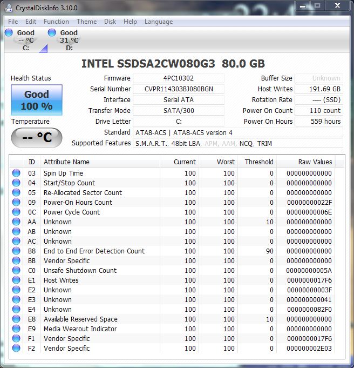Click the Serial Number field
The height and width of the screenshot is (368, 354).
point(178,89)
